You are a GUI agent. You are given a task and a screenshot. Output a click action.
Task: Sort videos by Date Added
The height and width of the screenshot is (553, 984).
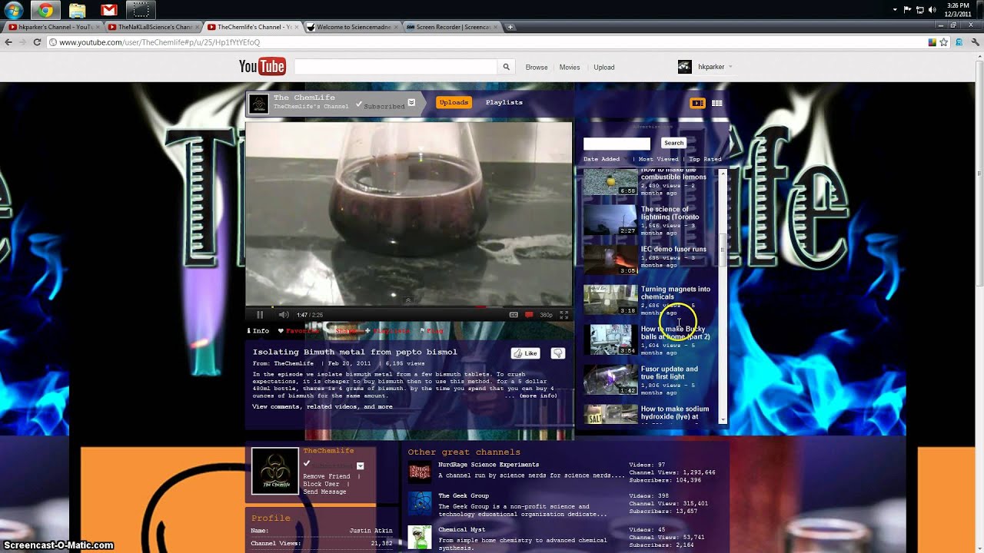click(602, 159)
